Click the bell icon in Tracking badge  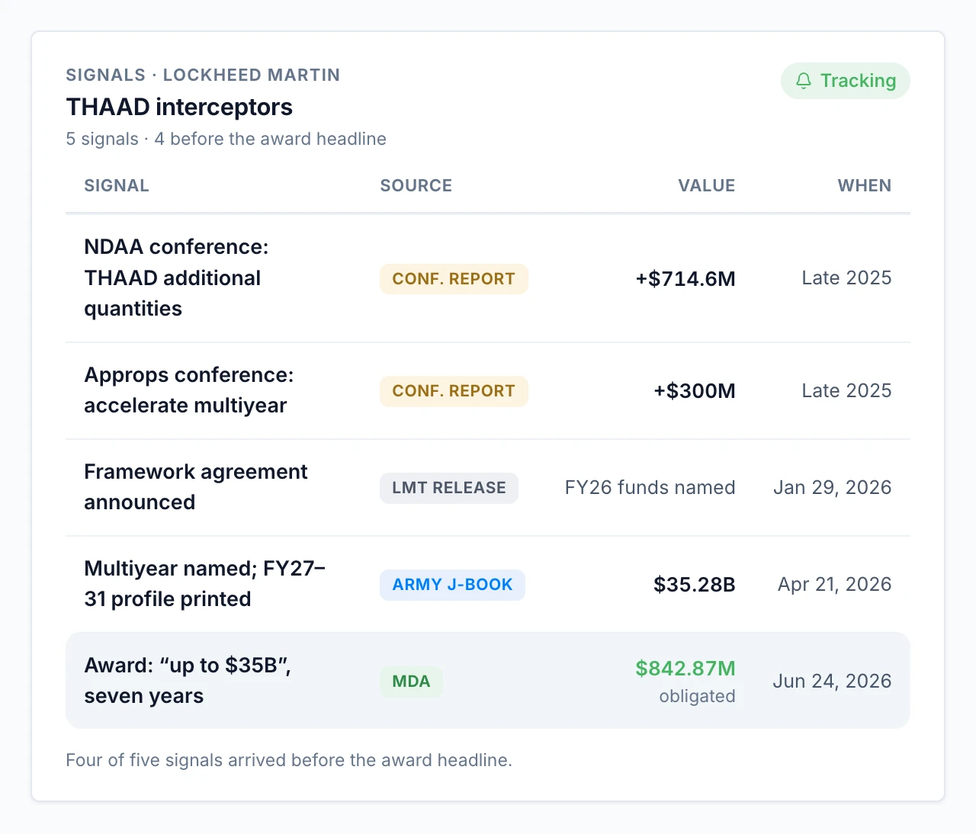pos(804,81)
